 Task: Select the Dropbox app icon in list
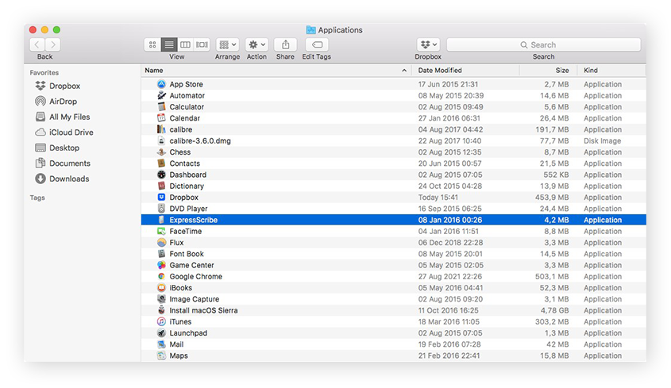point(161,198)
